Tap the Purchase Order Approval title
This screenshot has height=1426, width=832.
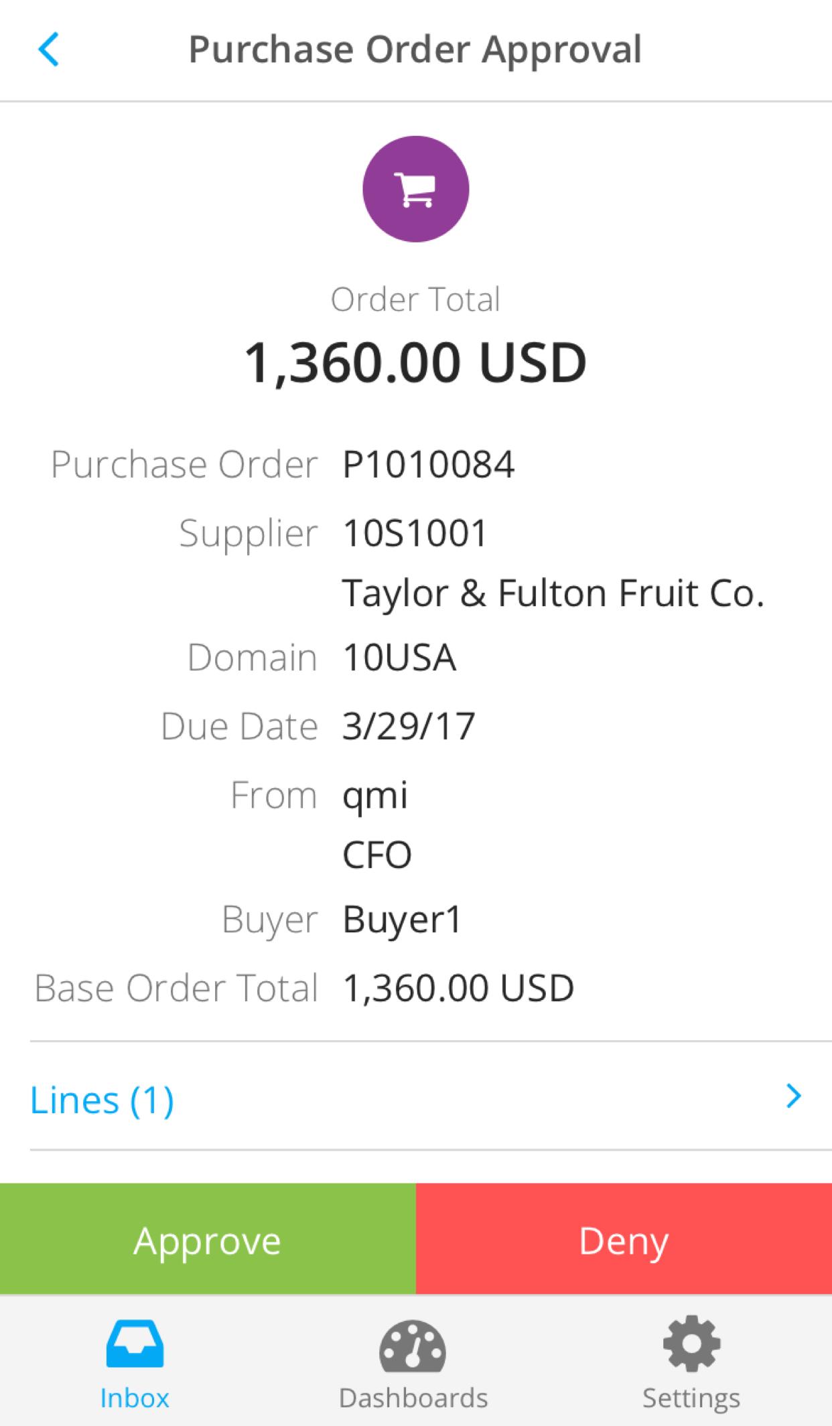click(415, 50)
